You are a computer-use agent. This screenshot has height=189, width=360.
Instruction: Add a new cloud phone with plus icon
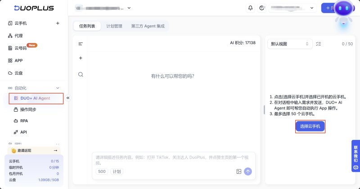click(58, 23)
